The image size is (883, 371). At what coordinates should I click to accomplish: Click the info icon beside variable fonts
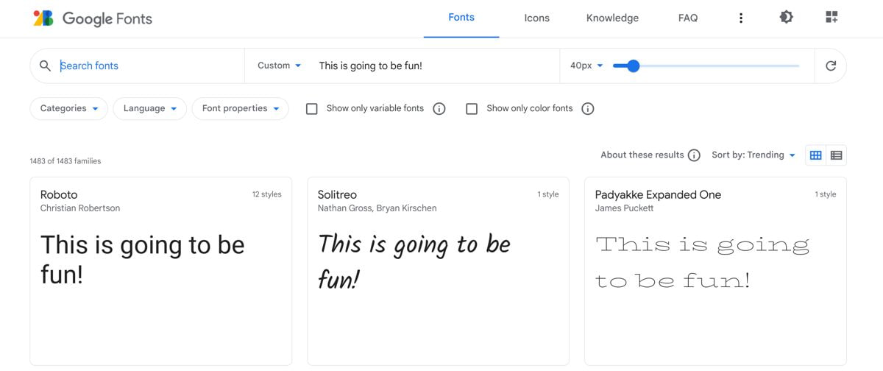(439, 109)
